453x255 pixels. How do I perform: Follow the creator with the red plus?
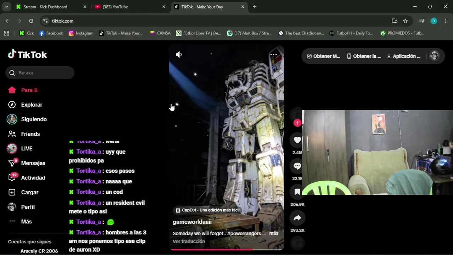297,123
